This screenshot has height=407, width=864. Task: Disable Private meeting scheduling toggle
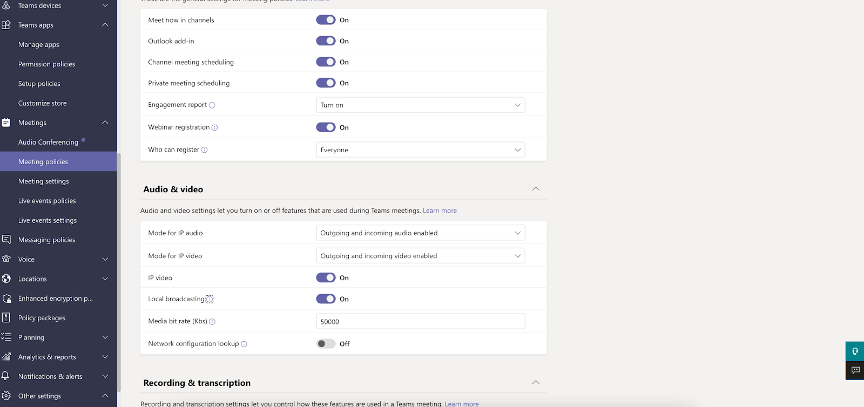326,83
